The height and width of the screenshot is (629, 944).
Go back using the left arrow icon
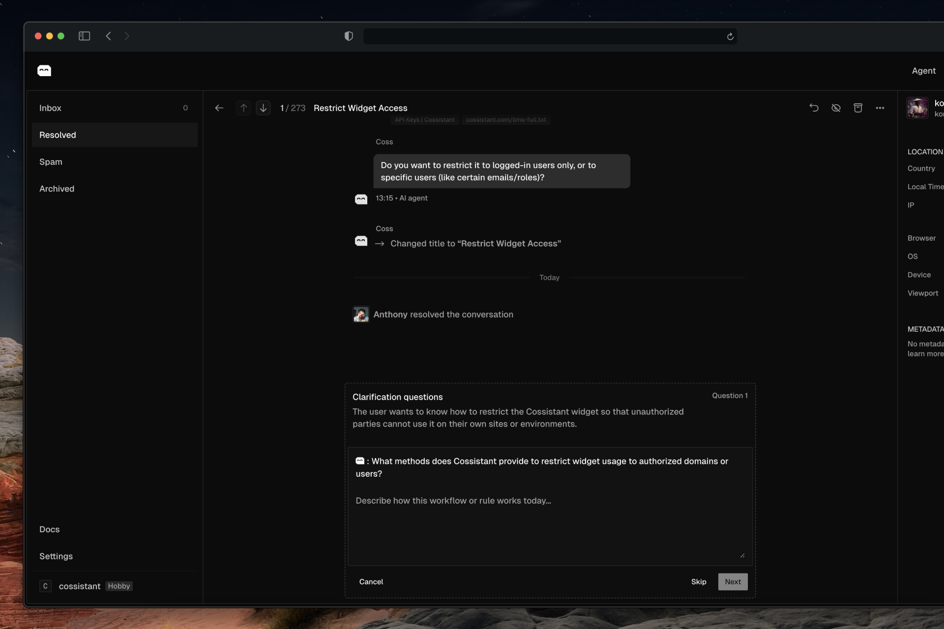tap(219, 108)
